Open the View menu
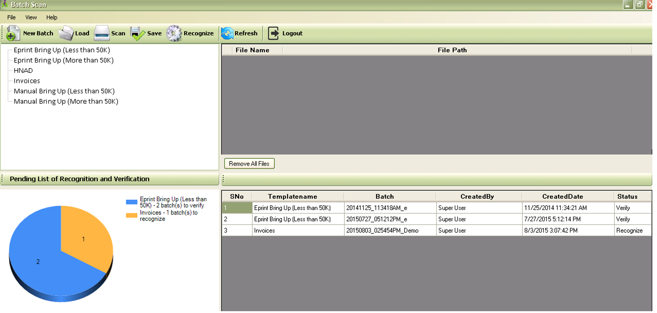The width and height of the screenshot is (657, 313). (x=31, y=17)
